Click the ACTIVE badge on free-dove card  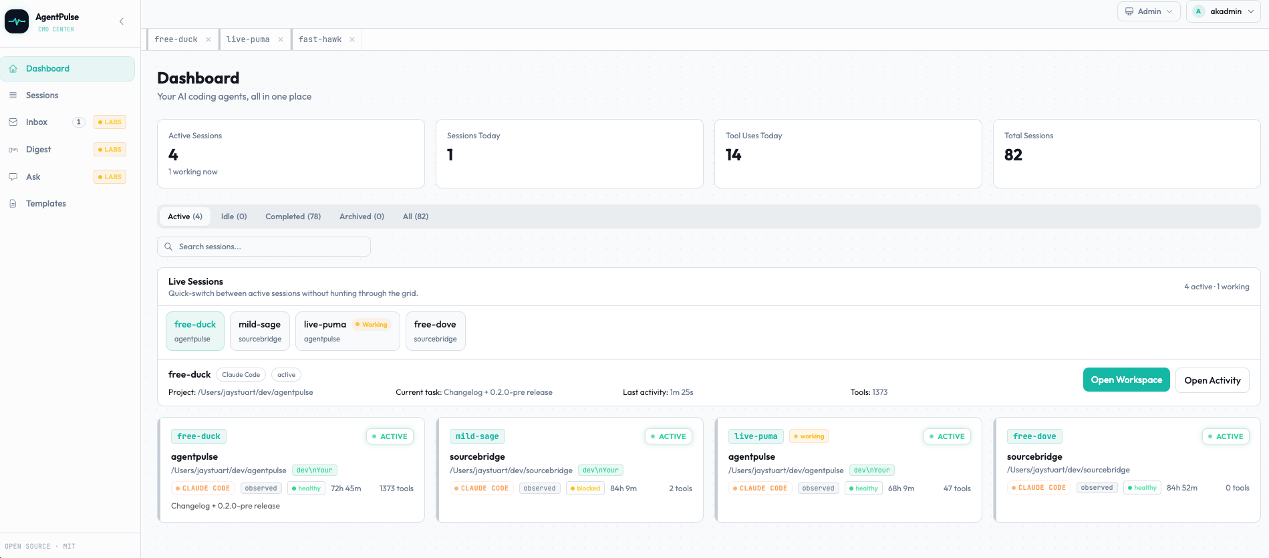click(1226, 436)
